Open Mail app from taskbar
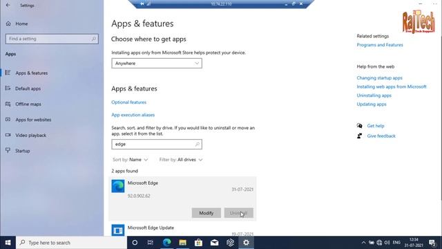Screen dimensions: 442x249 214,243
